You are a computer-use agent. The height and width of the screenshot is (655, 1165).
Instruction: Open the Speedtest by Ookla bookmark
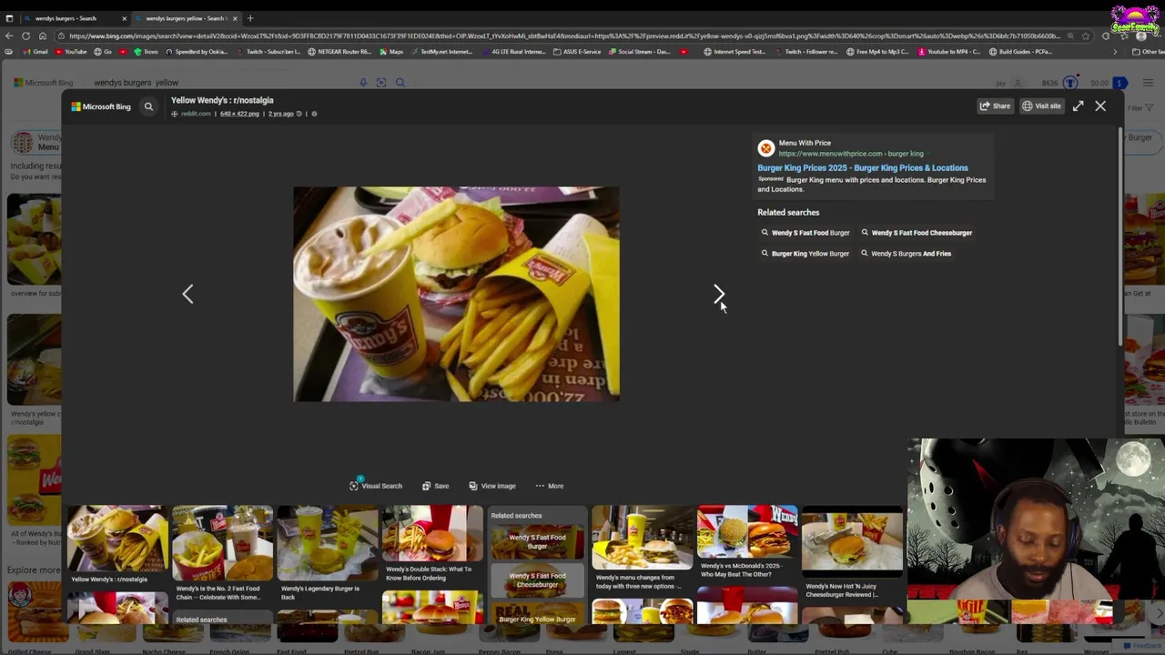(x=197, y=52)
